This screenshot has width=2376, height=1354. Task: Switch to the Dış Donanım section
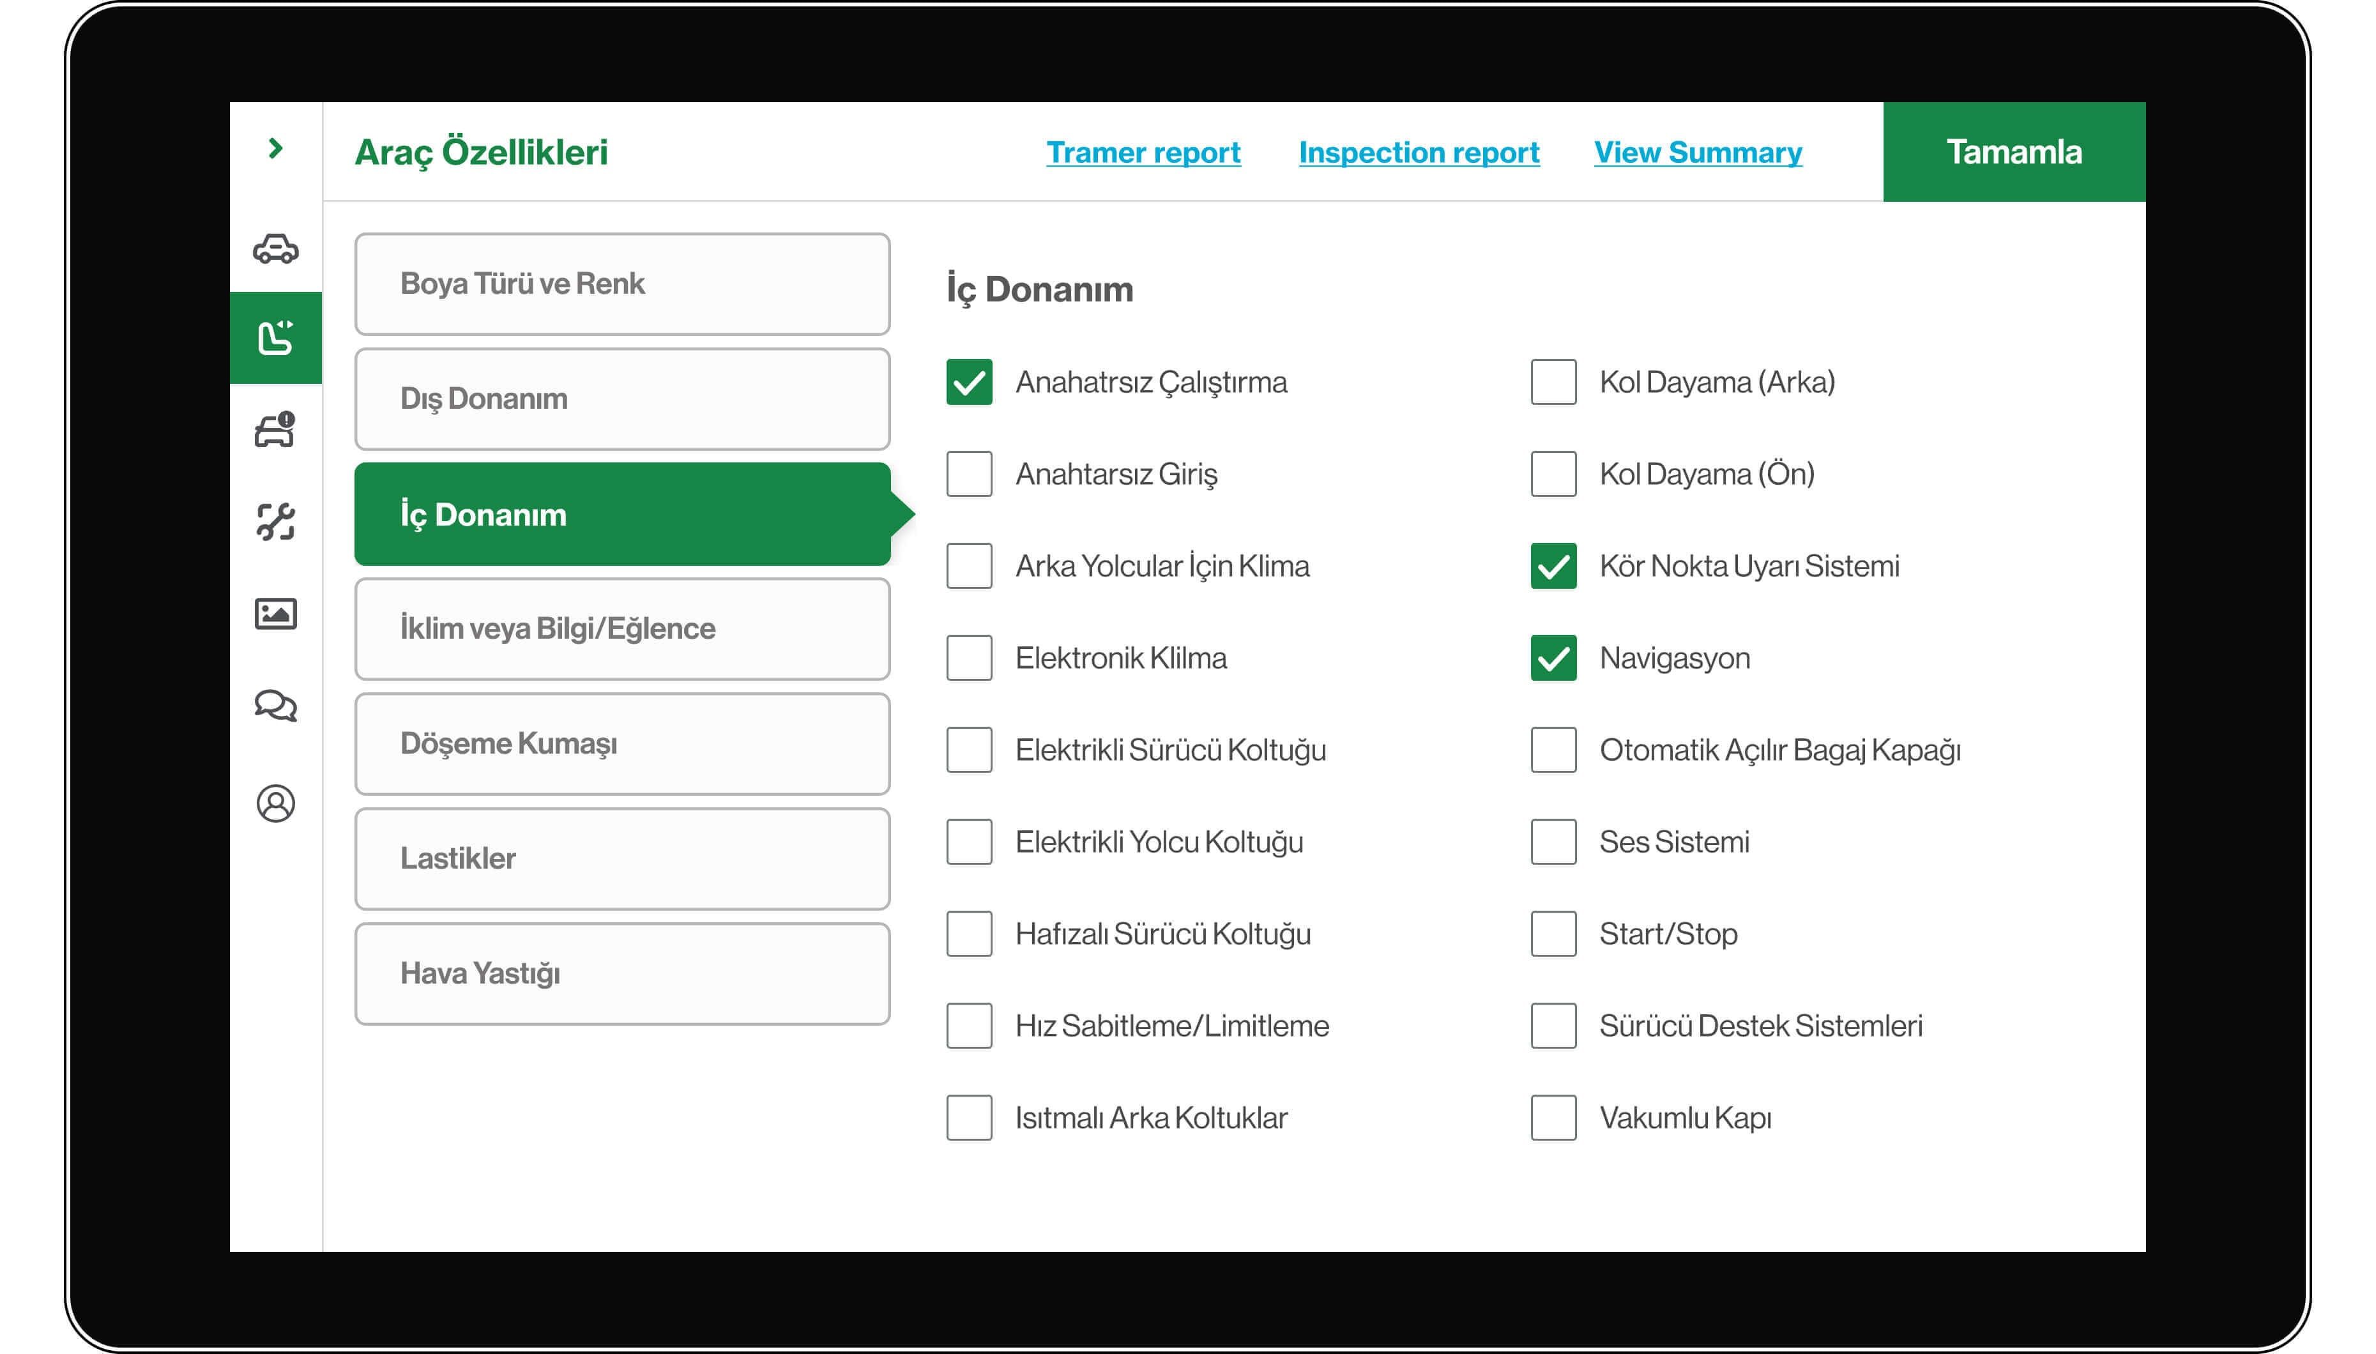pos(621,399)
